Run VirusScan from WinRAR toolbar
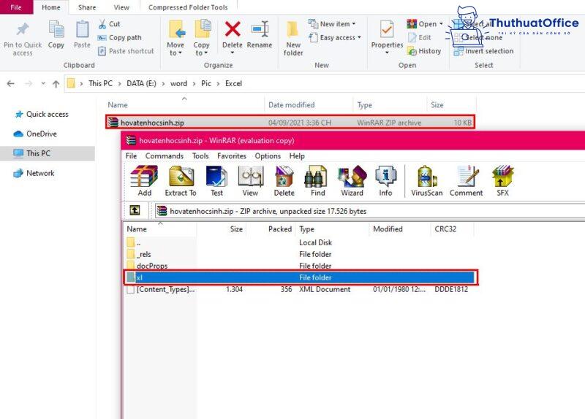The image size is (585, 419). [426, 181]
